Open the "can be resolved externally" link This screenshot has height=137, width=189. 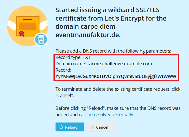tap(106, 114)
